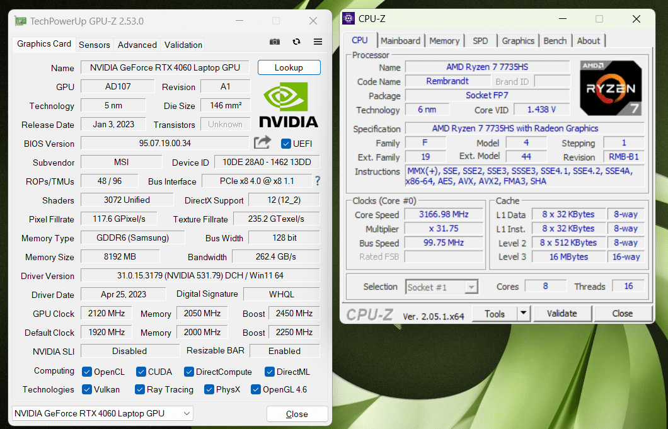The image size is (668, 429).
Task: Click the NVIDIA logo image
Action: (x=289, y=105)
